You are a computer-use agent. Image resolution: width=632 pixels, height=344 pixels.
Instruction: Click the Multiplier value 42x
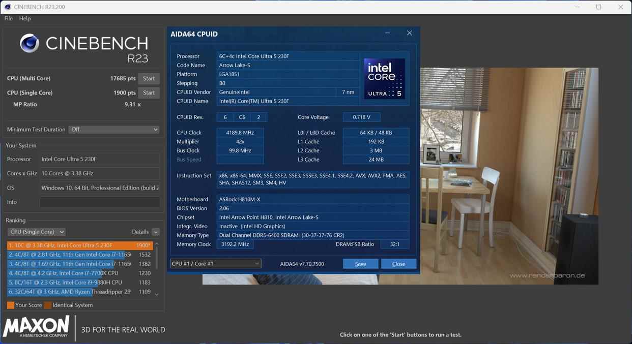(240, 142)
